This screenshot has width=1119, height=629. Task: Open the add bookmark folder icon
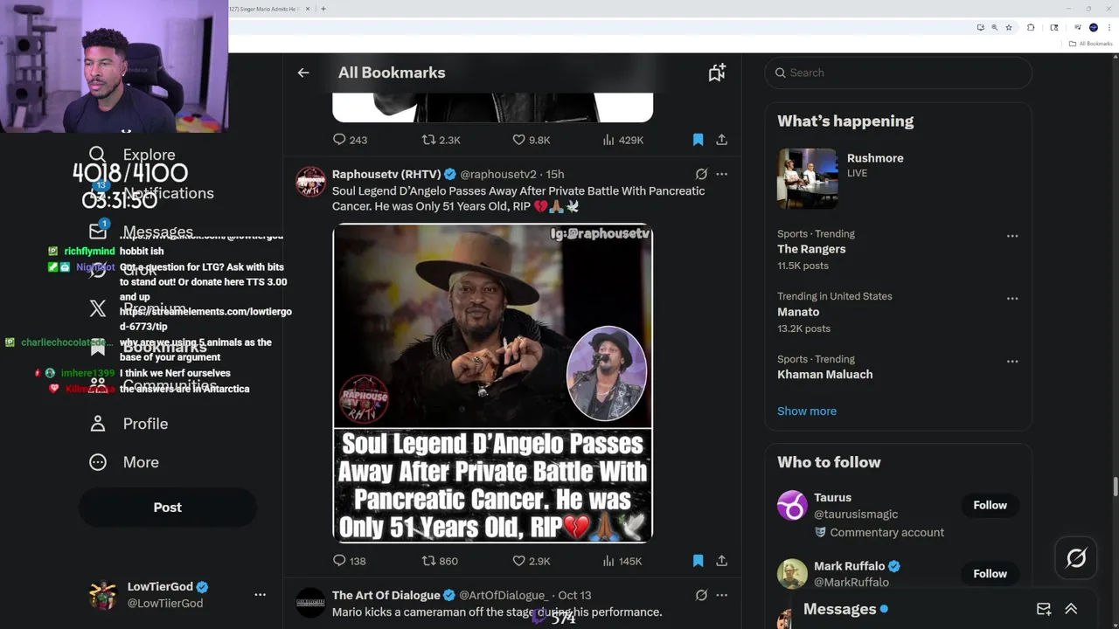point(717,73)
